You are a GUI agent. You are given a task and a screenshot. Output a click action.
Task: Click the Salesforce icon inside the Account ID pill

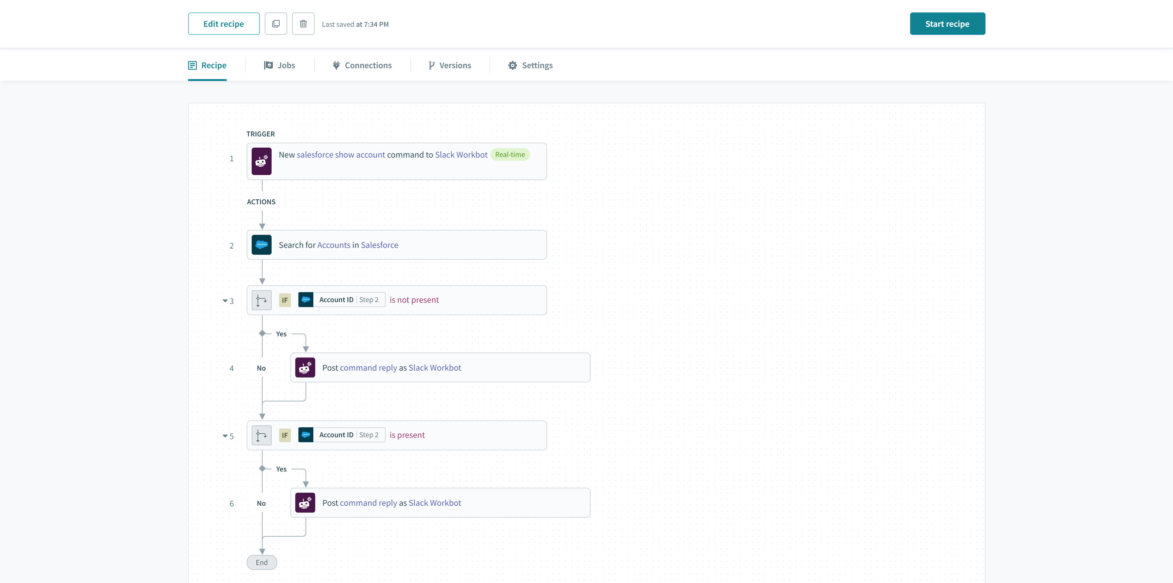pyautogui.click(x=306, y=300)
